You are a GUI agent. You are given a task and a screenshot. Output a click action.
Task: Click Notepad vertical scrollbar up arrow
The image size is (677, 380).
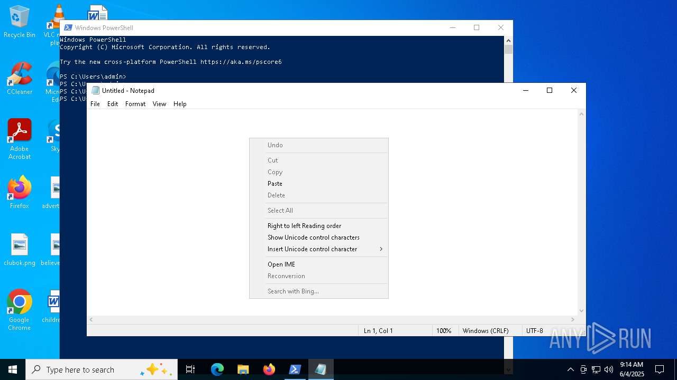(x=582, y=114)
